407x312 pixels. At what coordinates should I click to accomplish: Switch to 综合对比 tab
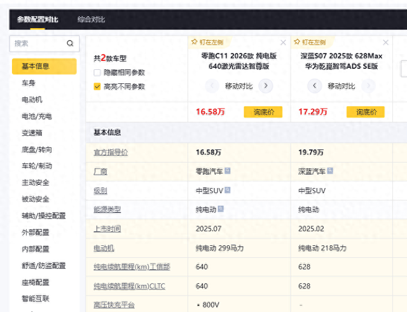[91, 20]
